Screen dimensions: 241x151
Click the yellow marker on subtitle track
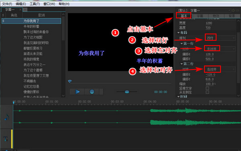[x=12, y=139]
